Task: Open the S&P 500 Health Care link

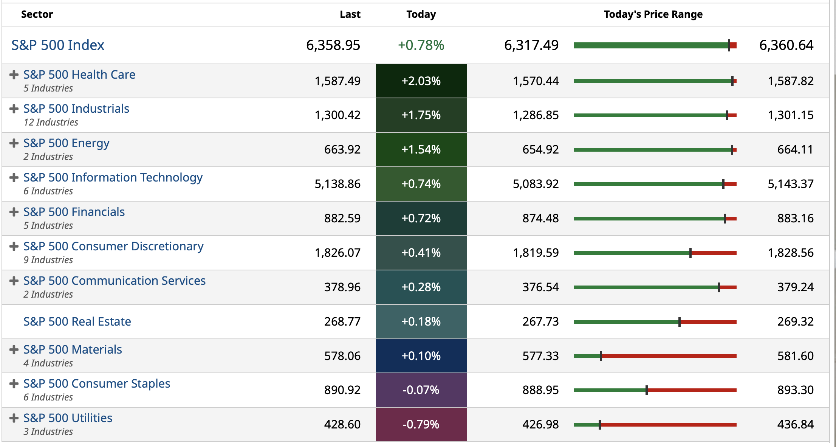Action: pyautogui.click(x=79, y=74)
